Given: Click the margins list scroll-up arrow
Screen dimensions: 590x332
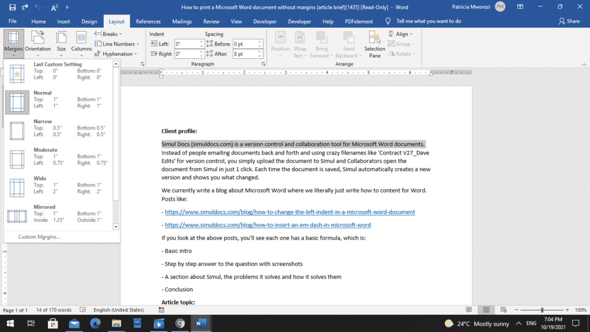Looking at the screenshot, I should pyautogui.click(x=116, y=64).
